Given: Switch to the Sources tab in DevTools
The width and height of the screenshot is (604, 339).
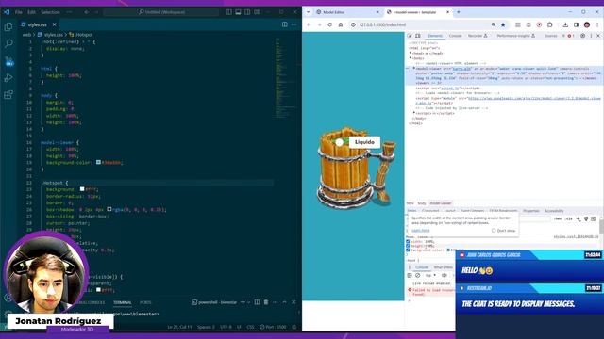Looking at the screenshot, I should tap(550, 36).
